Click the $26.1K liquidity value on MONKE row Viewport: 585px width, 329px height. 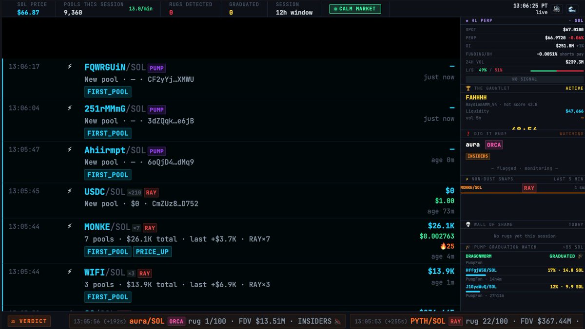(x=441, y=226)
